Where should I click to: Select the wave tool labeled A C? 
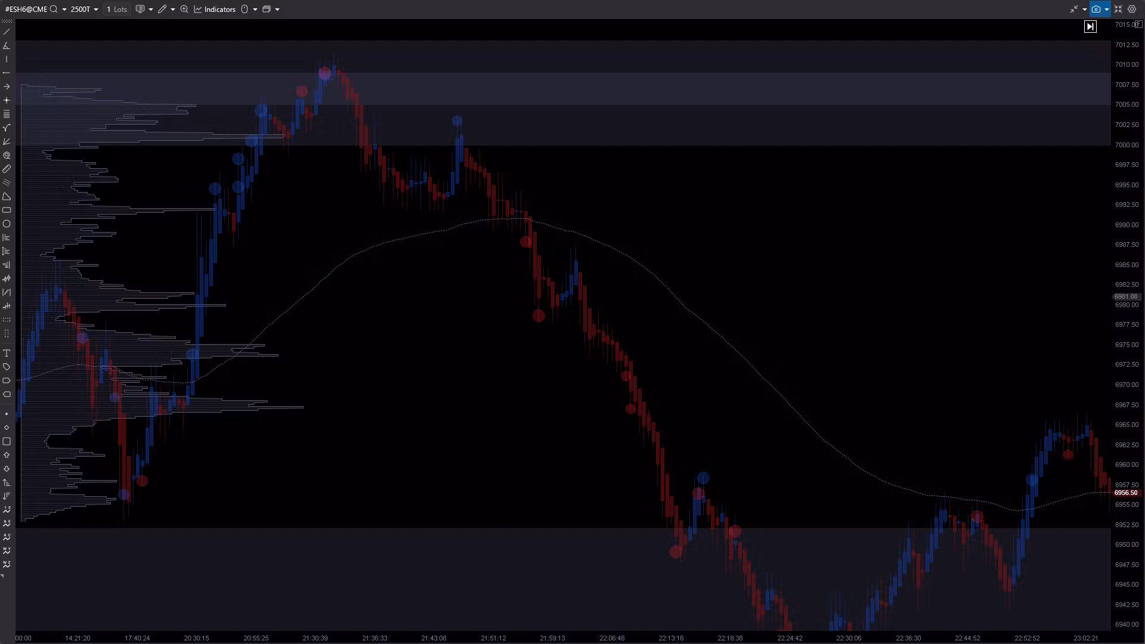7,537
